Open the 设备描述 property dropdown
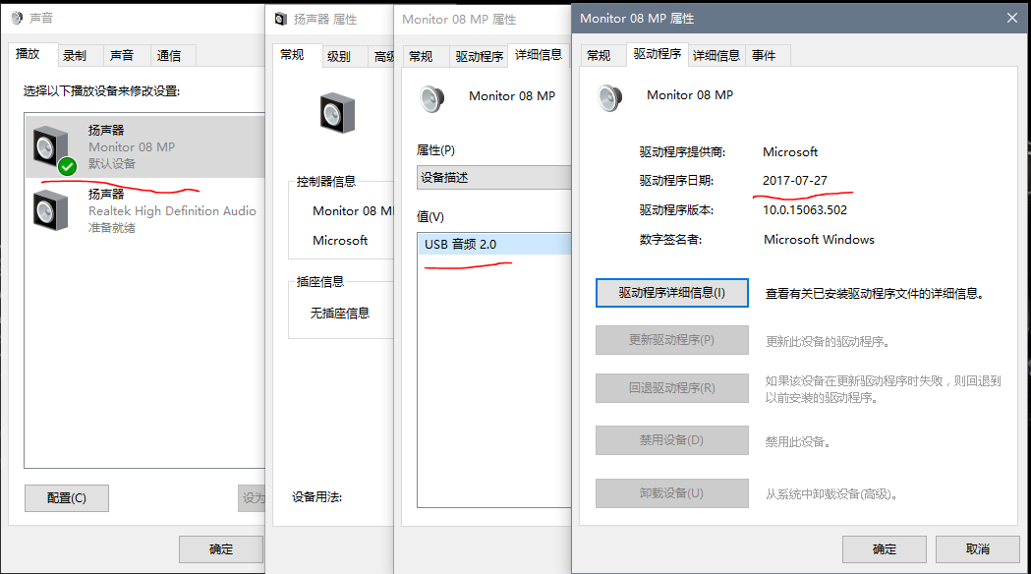This screenshot has height=574, width=1031. click(493, 178)
